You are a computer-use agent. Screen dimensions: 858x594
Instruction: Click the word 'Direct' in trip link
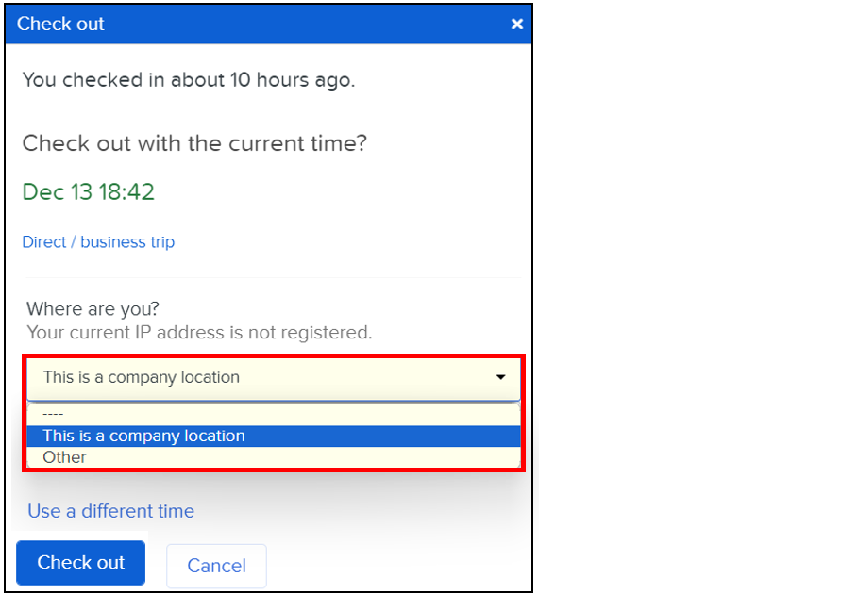click(x=43, y=242)
